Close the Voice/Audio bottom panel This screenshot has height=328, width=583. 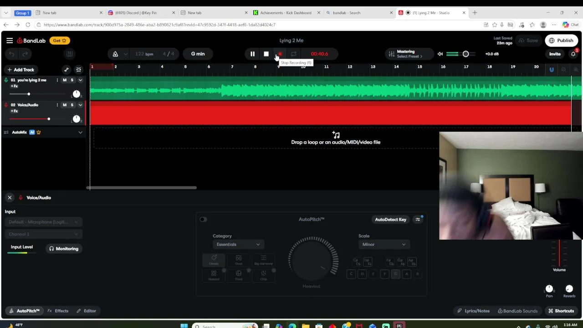pos(10,198)
